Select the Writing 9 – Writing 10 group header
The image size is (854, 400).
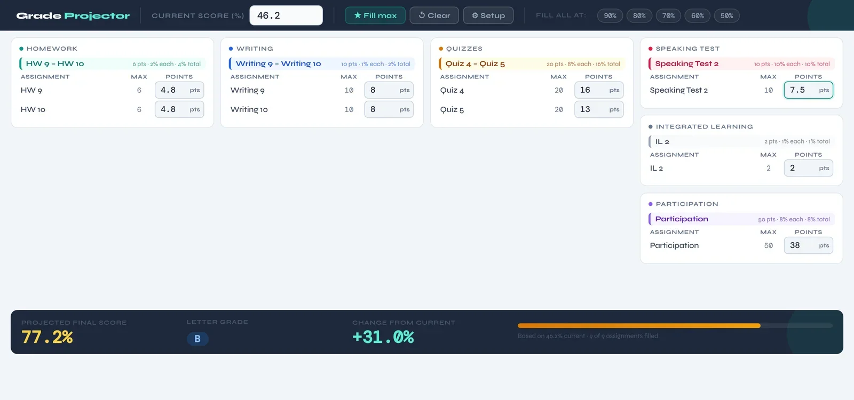pyautogui.click(x=322, y=63)
